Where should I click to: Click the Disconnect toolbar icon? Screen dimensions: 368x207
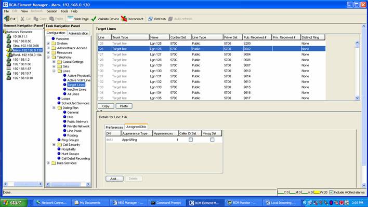click(x=124, y=19)
